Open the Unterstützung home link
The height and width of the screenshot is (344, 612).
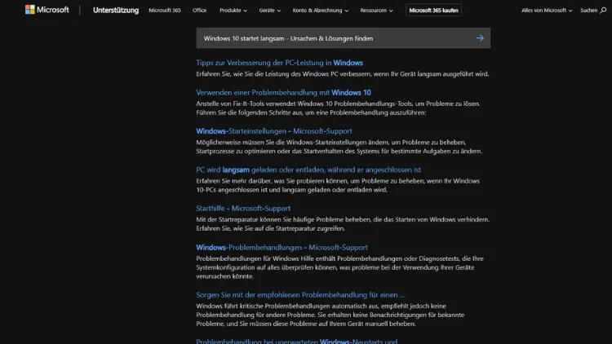[116, 10]
